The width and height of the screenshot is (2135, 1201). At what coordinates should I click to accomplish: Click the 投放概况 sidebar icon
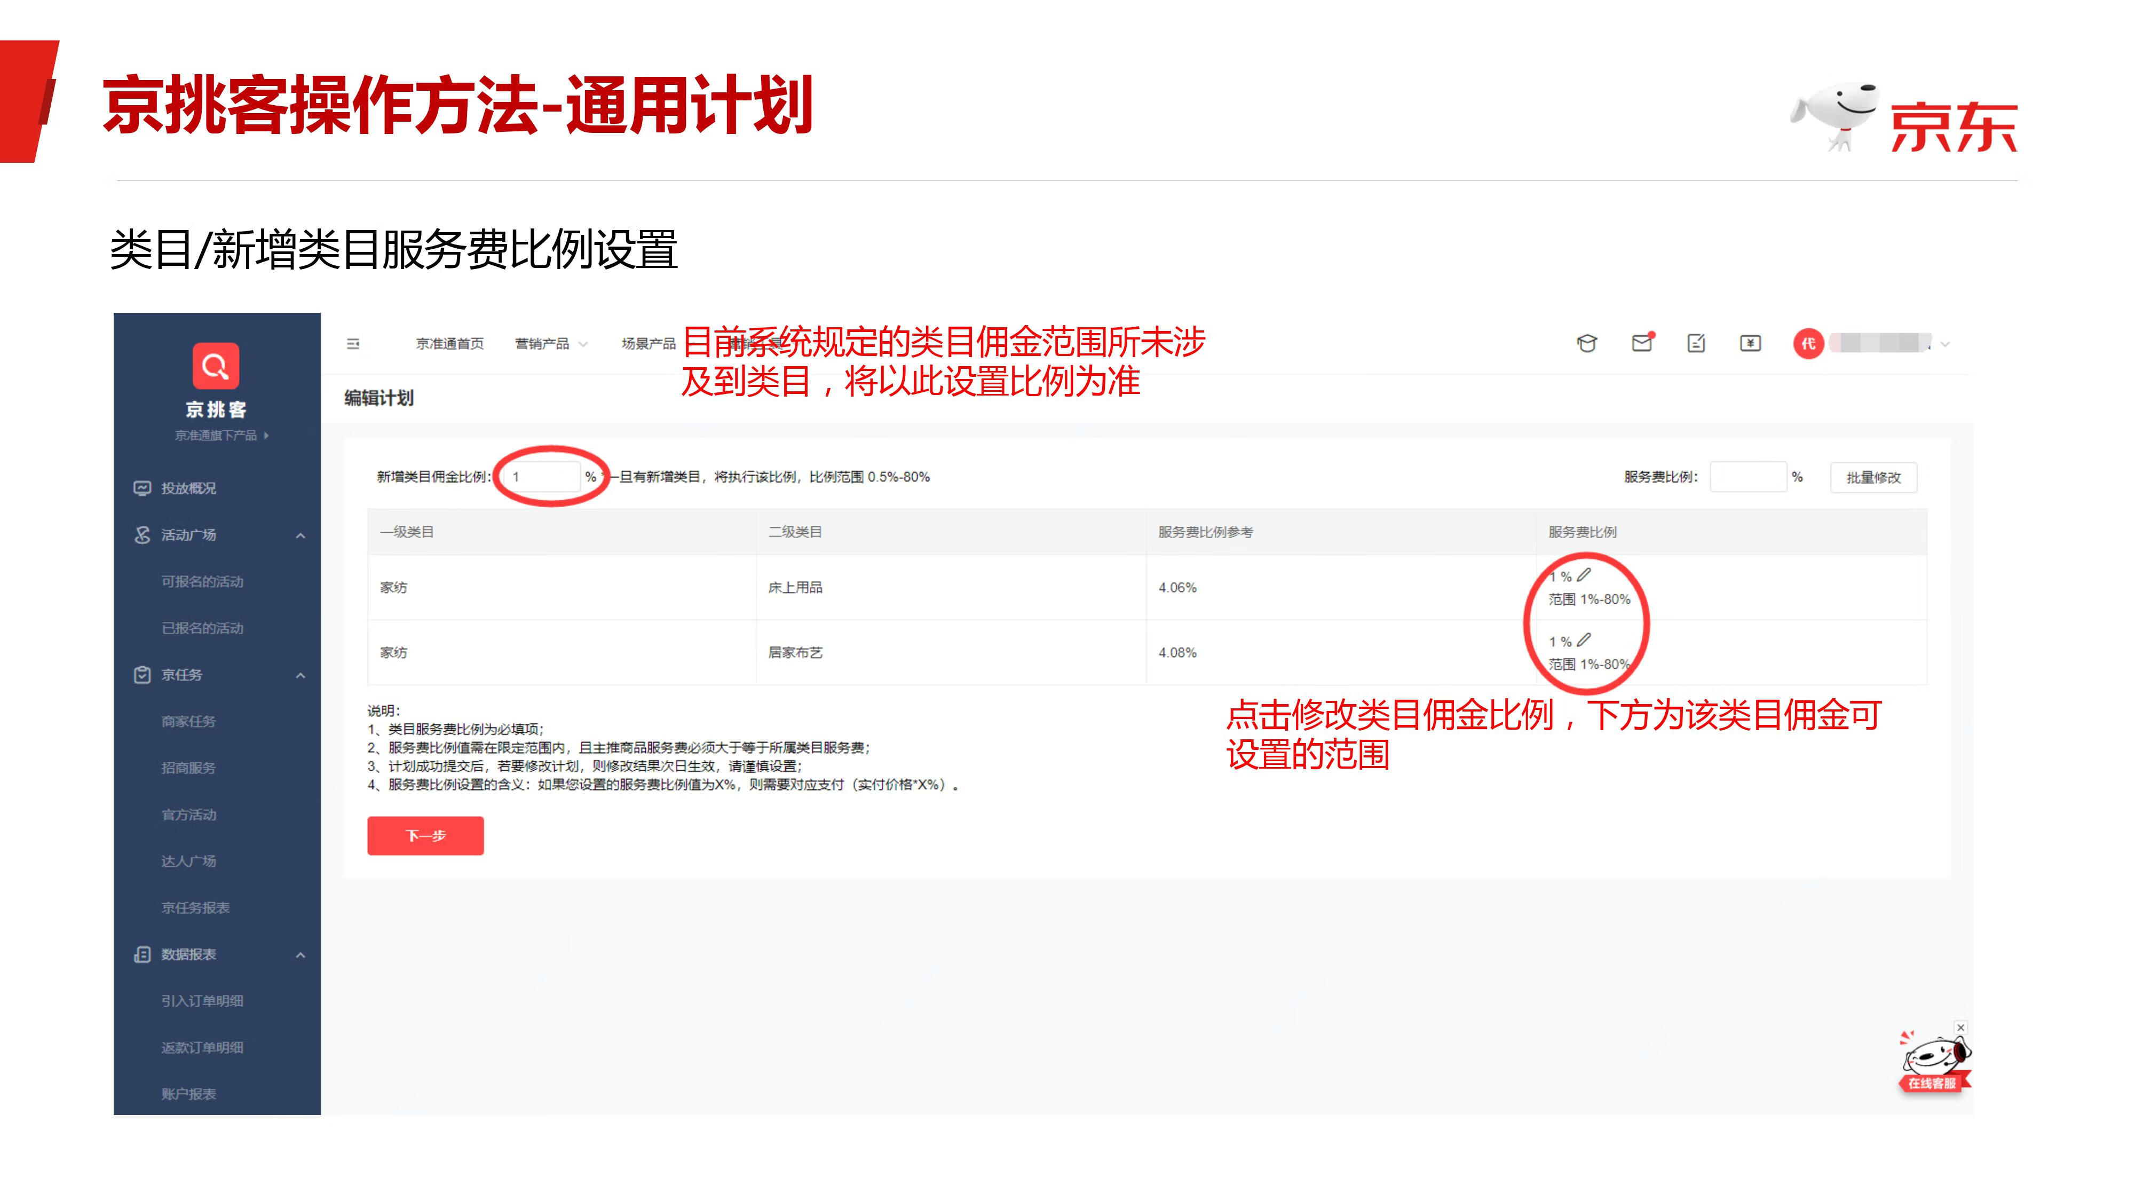[142, 488]
